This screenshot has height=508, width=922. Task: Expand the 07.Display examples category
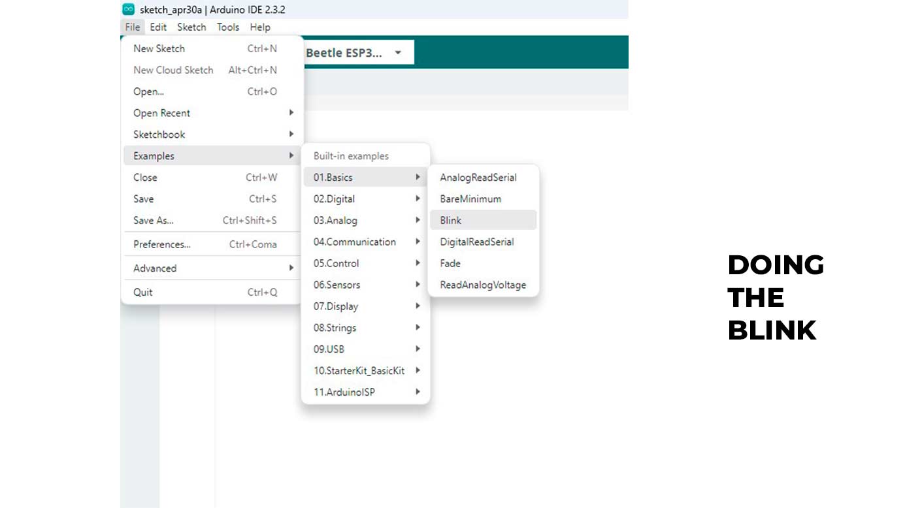(x=365, y=306)
